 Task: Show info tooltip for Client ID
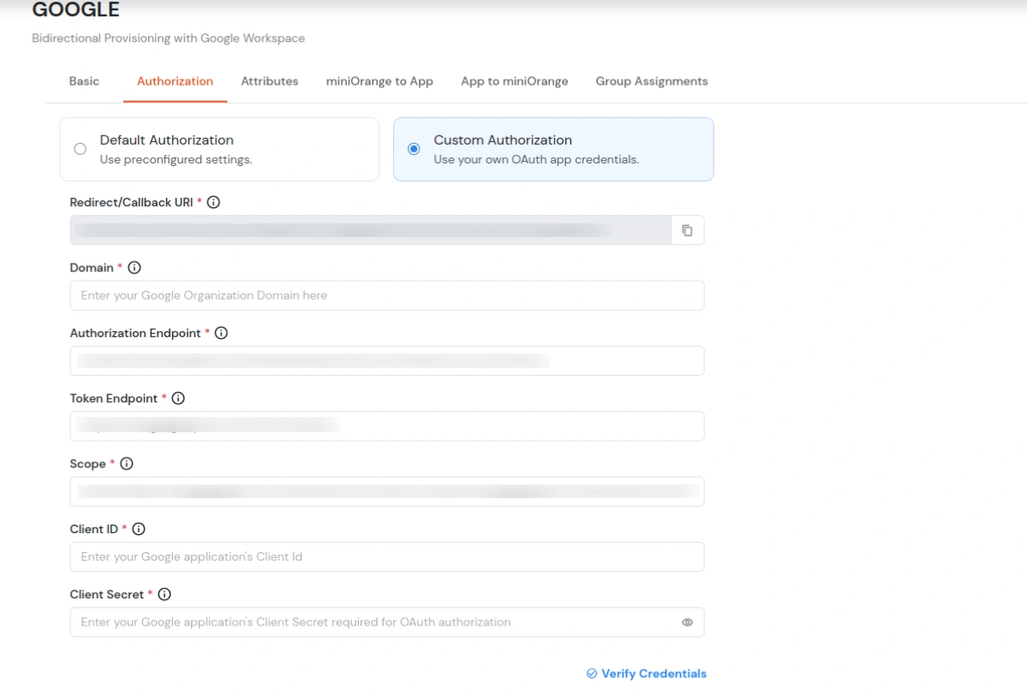coord(139,530)
